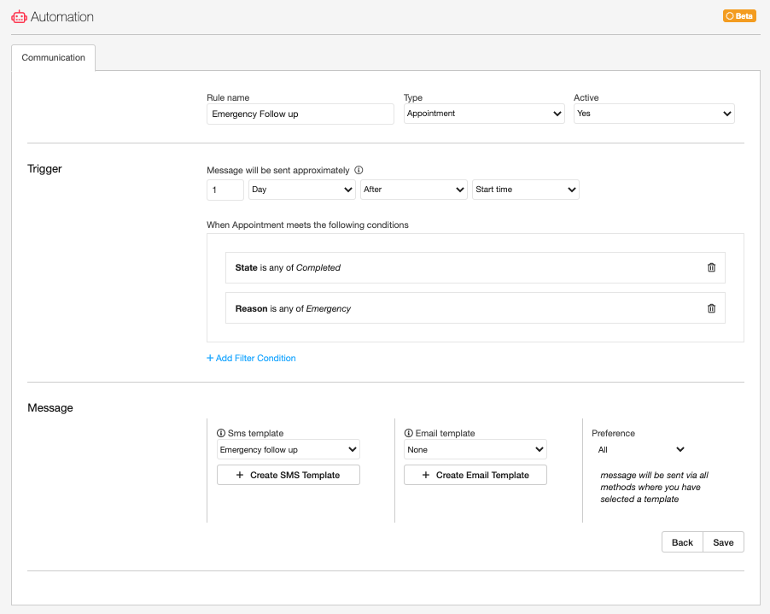Expand the Day time unit dropdown
This screenshot has width=770, height=614.
pyautogui.click(x=302, y=190)
